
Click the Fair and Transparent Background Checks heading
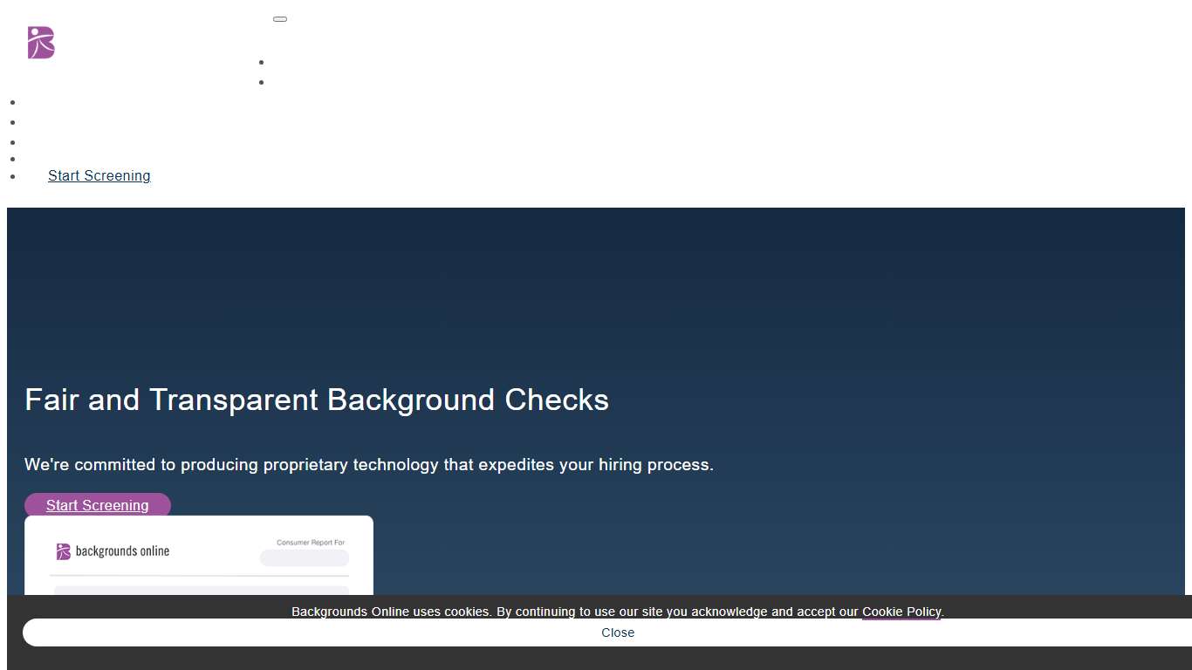click(316, 400)
